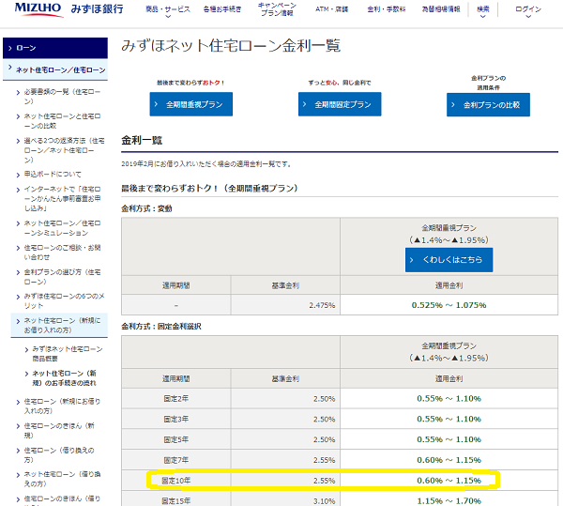563x506 pixels.
Task: Open the ローン sidebar heading
Action: click(x=55, y=48)
